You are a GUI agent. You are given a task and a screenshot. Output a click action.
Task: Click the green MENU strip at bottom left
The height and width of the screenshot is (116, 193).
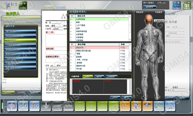(x=2, y=106)
